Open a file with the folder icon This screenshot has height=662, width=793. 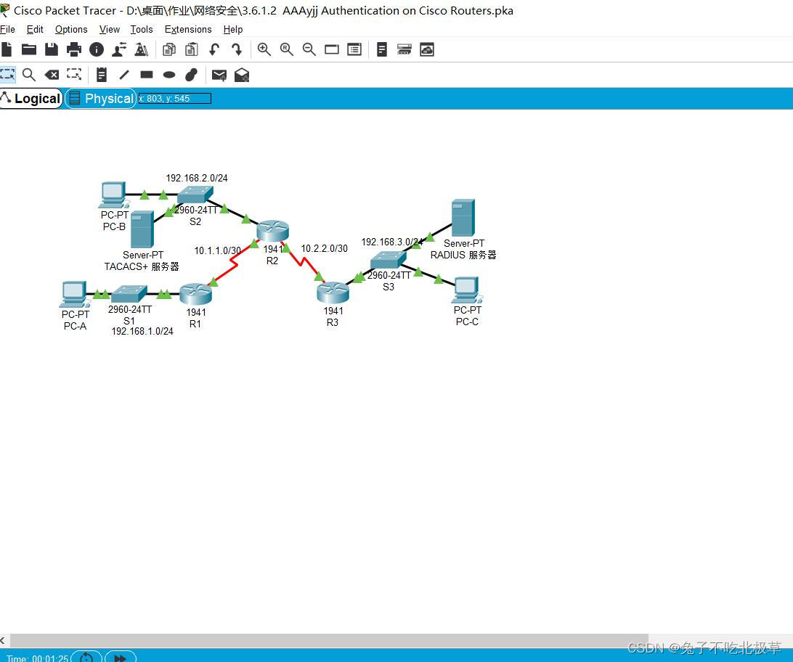click(x=29, y=49)
